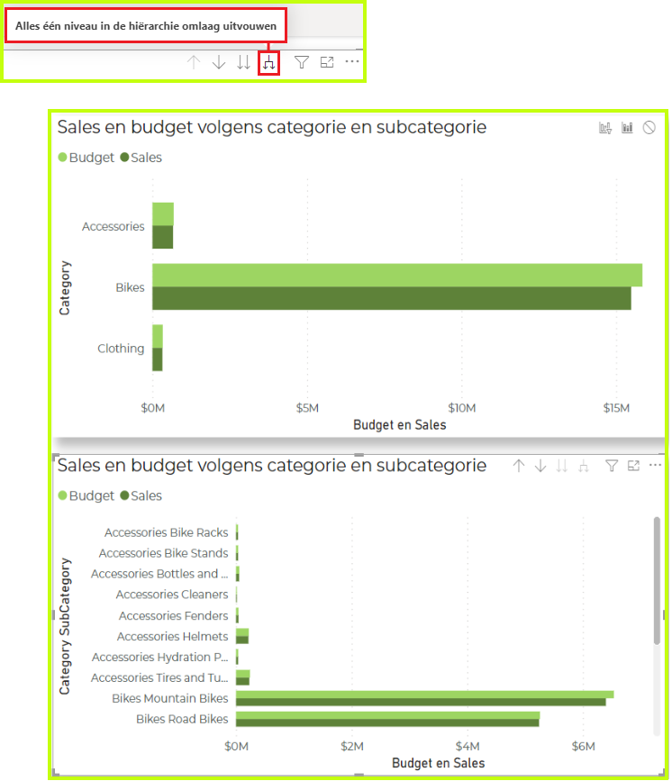
Task: Open focus mode for the subcategory chart
Action: (x=633, y=467)
